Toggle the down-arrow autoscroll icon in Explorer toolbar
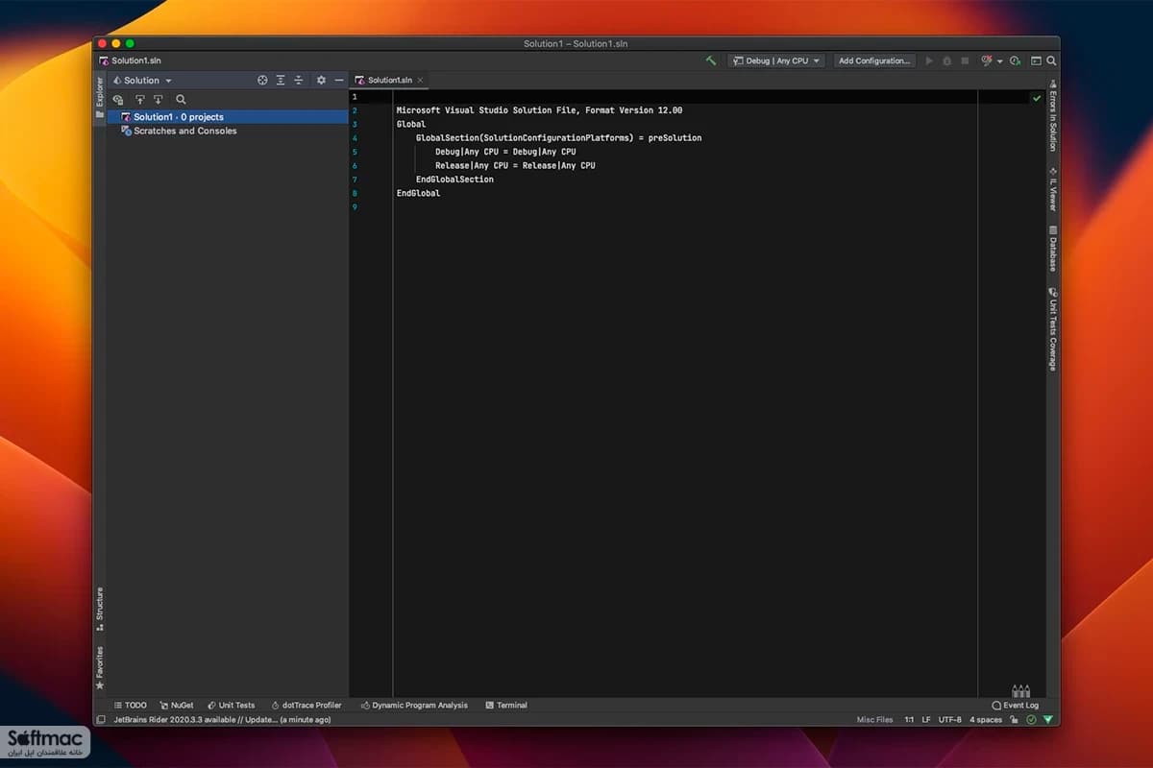 pos(159,100)
